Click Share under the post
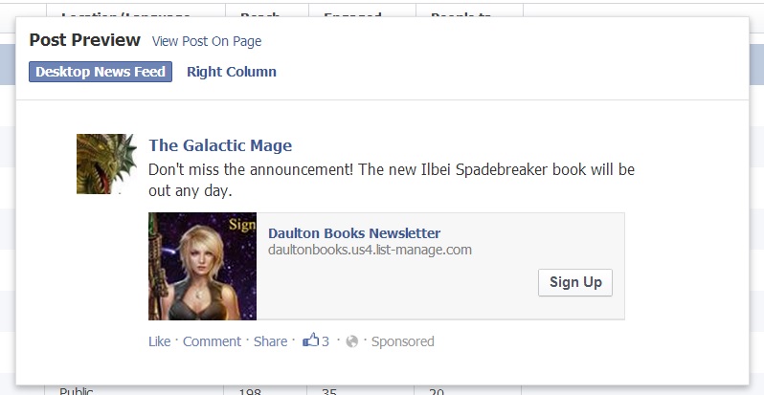The width and height of the screenshot is (764, 395). [x=270, y=341]
